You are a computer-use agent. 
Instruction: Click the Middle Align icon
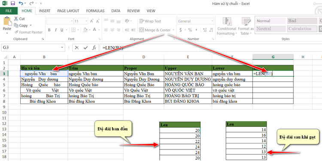point(112,21)
